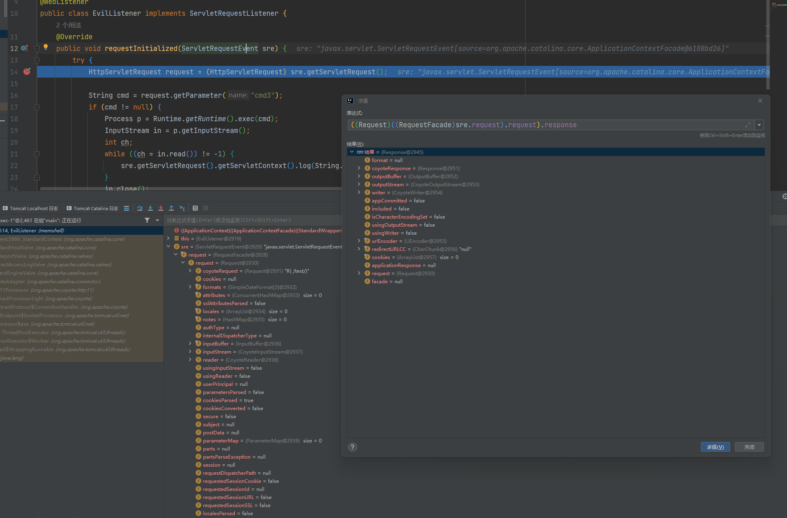Image resolution: width=787 pixels, height=518 pixels.
Task: Click the facade = null result row
Action: pos(556,281)
